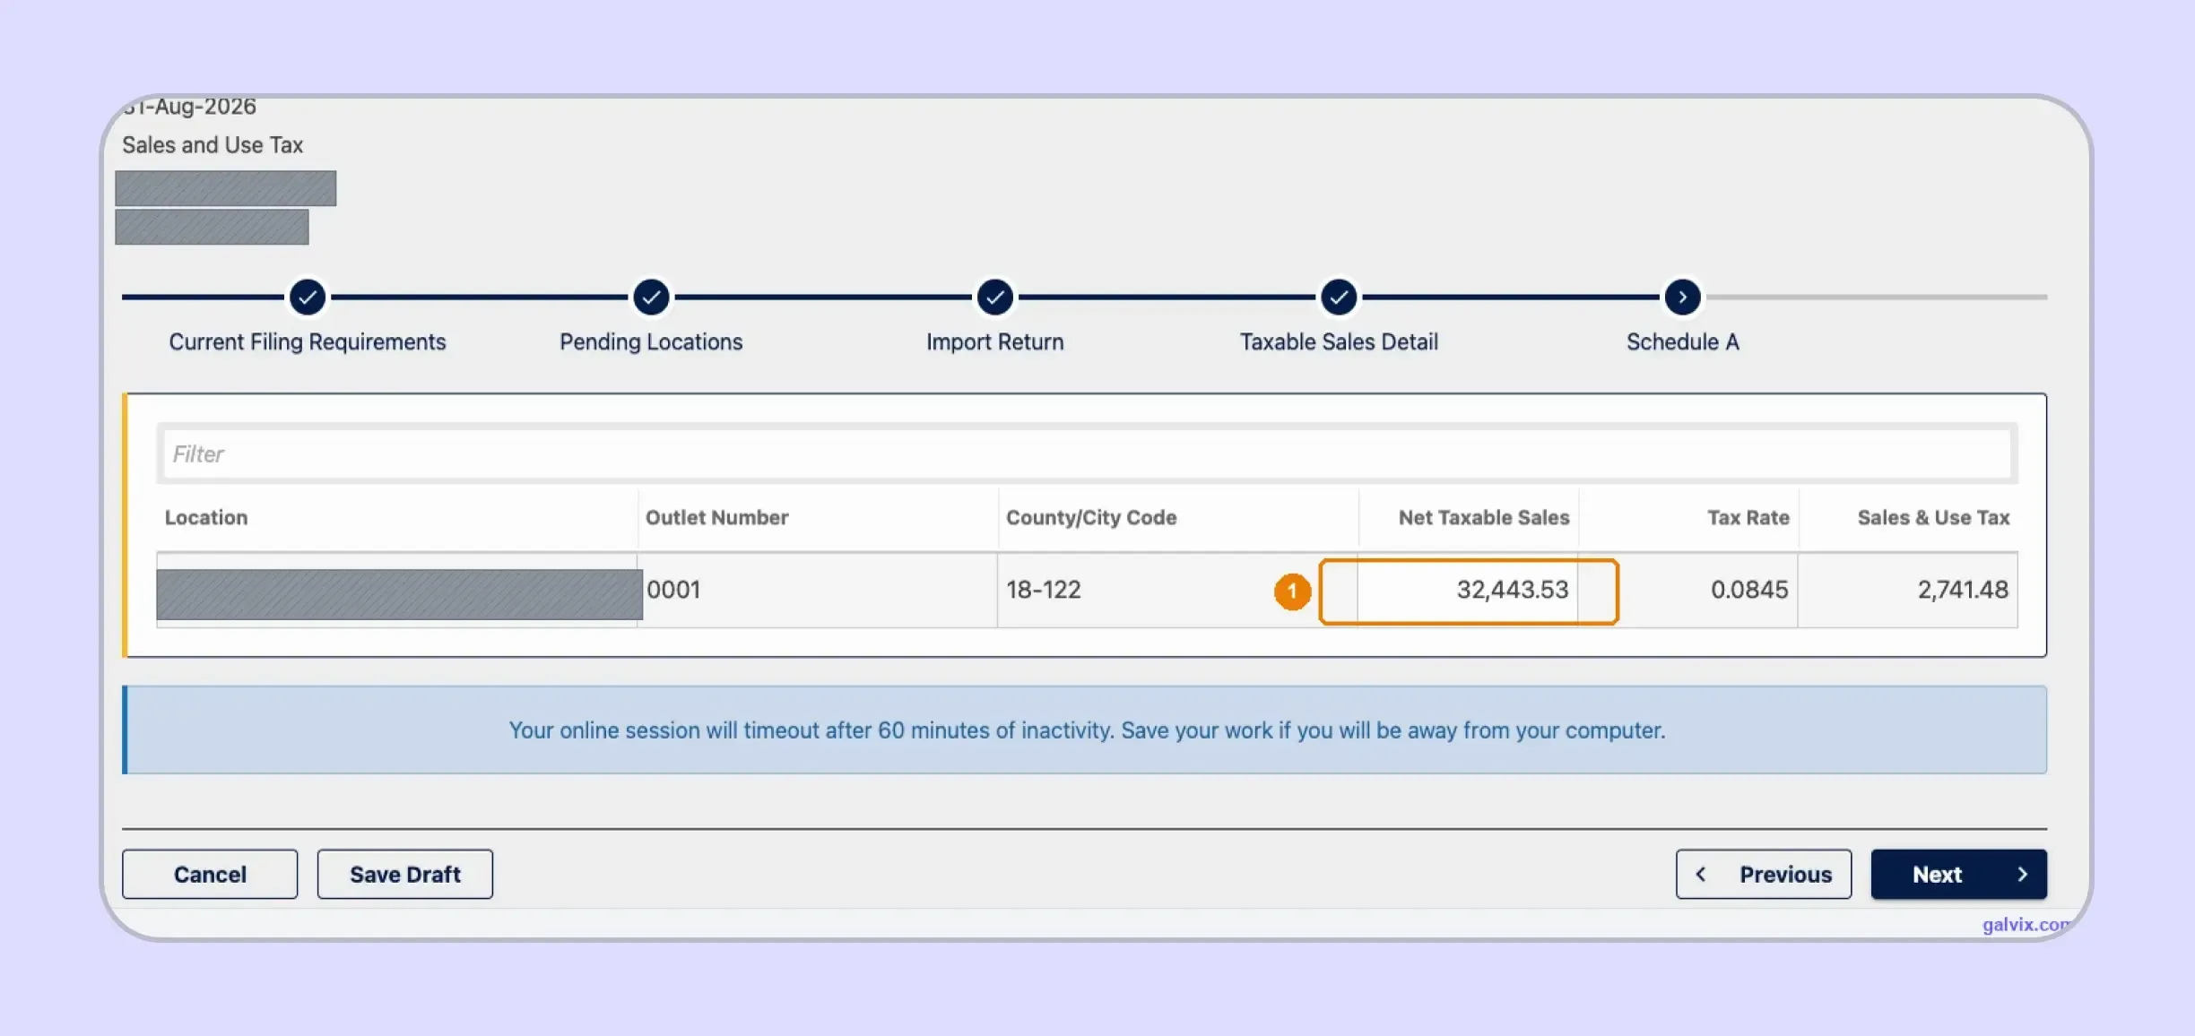Save the return with Save Draft
Screen dimensions: 2195x1036
[x=404, y=874]
